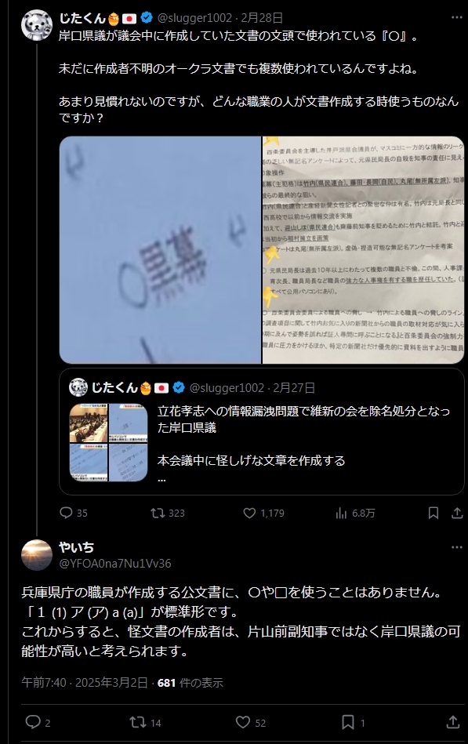
Task: Open やいち's sunset profile avatar
Action: pyautogui.click(x=37, y=555)
